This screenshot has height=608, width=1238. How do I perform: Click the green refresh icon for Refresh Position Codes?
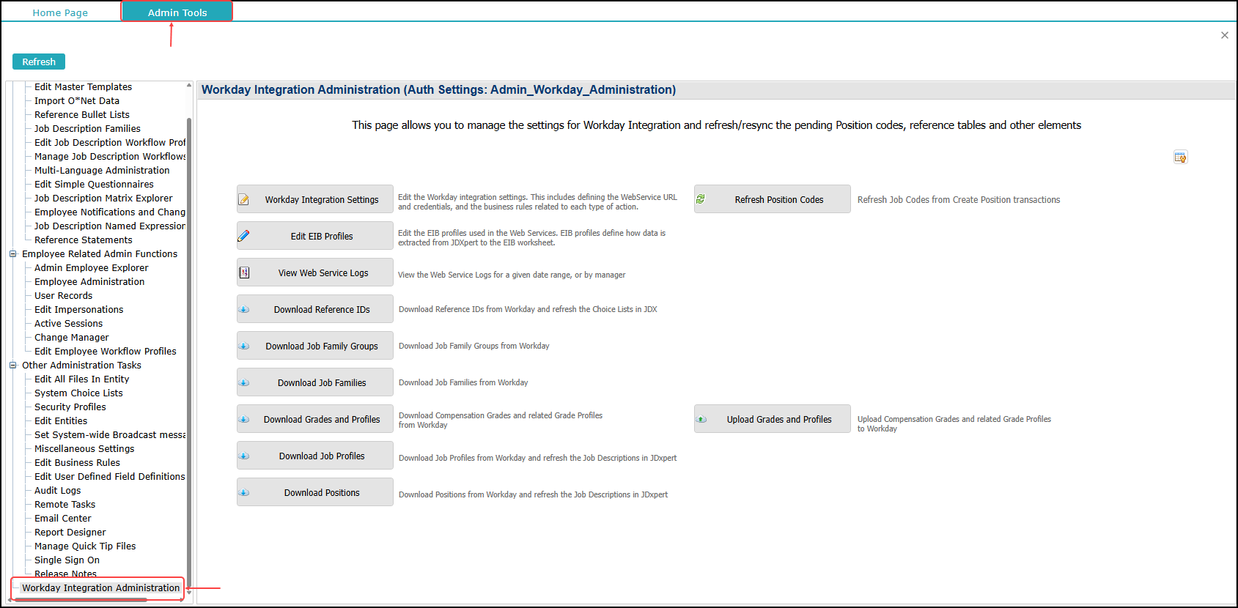pos(701,199)
